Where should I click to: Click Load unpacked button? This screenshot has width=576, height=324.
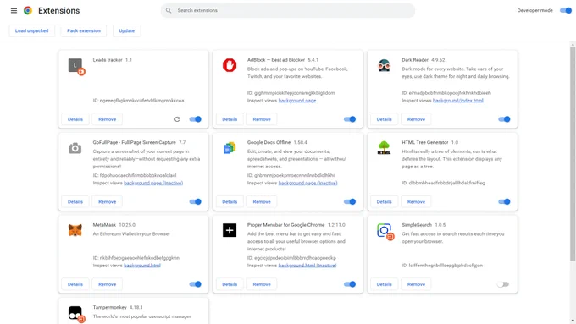click(31, 30)
